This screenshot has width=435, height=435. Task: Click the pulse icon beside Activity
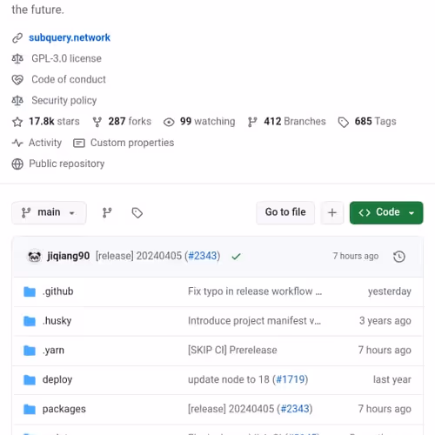[x=17, y=143]
